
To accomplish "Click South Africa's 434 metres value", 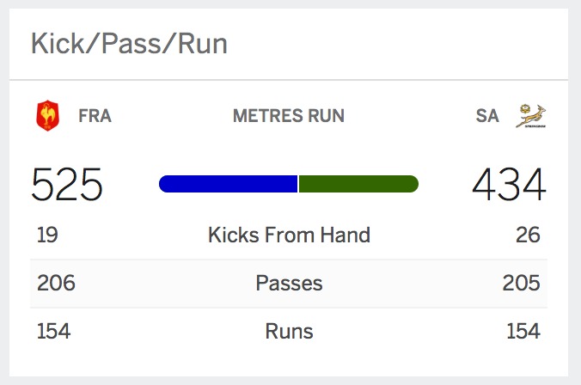I will [509, 185].
